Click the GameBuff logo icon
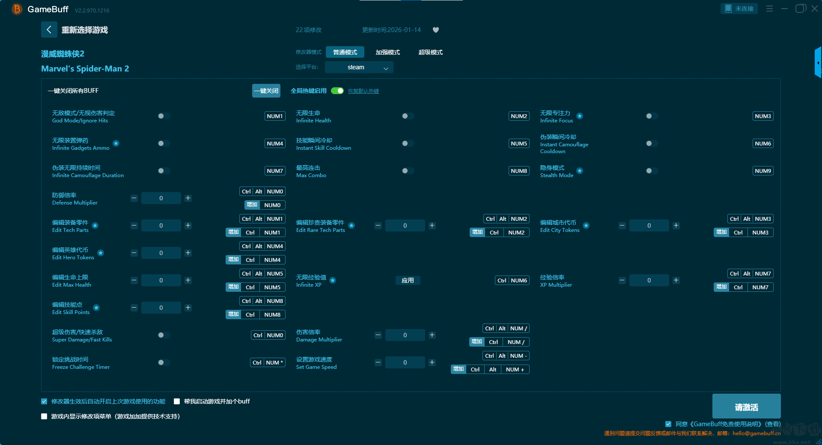This screenshot has height=445, width=822. click(17, 9)
